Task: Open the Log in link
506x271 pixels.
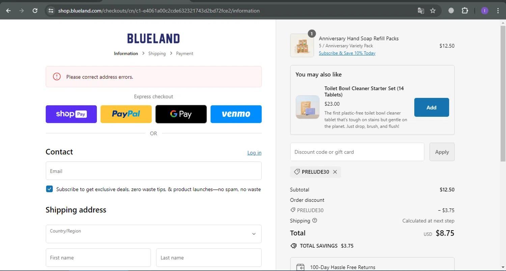Action: point(254,153)
